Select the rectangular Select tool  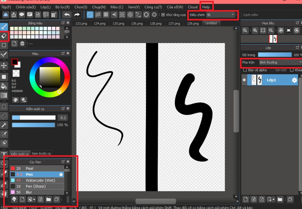(x=4, y=107)
